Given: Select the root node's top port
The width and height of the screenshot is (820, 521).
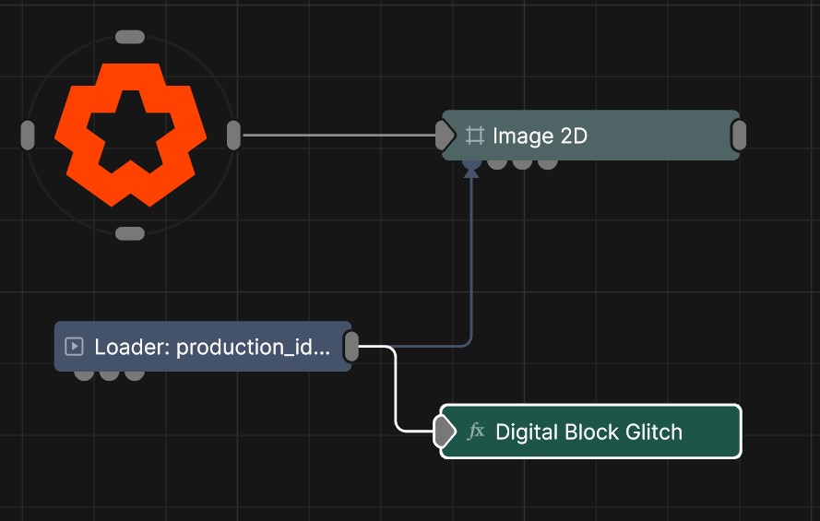Looking at the screenshot, I should pyautogui.click(x=130, y=37).
